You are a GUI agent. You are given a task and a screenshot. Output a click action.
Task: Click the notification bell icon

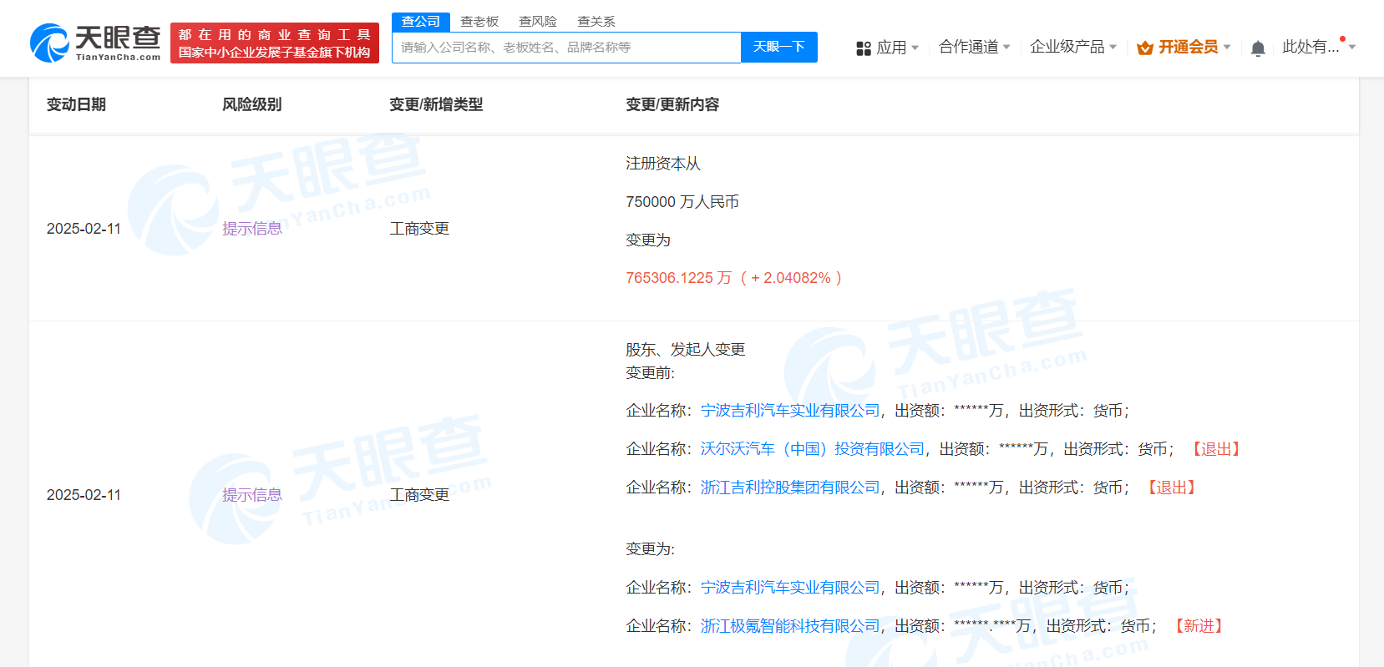1258,48
